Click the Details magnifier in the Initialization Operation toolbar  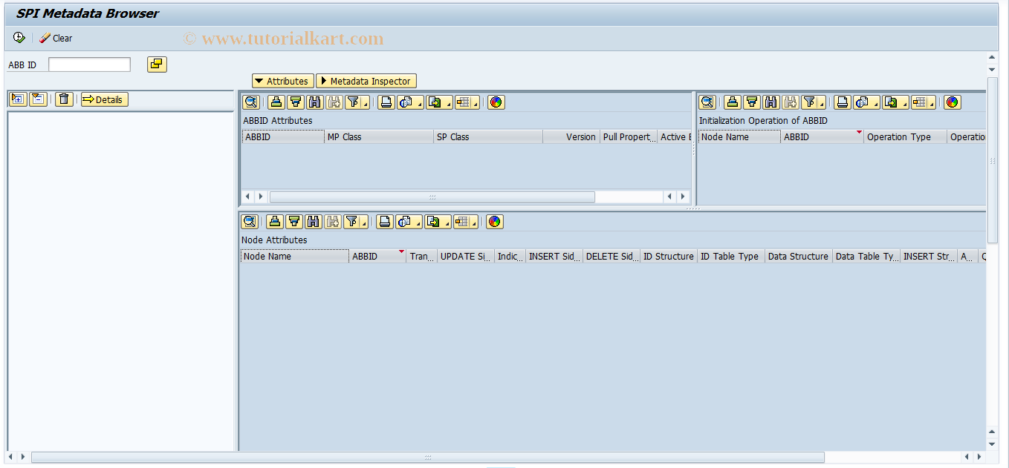tap(707, 102)
